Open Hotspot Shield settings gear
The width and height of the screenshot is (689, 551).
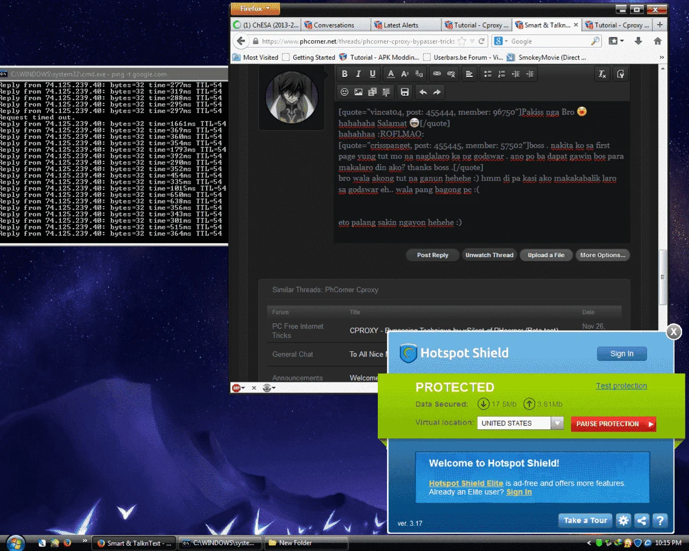[624, 521]
